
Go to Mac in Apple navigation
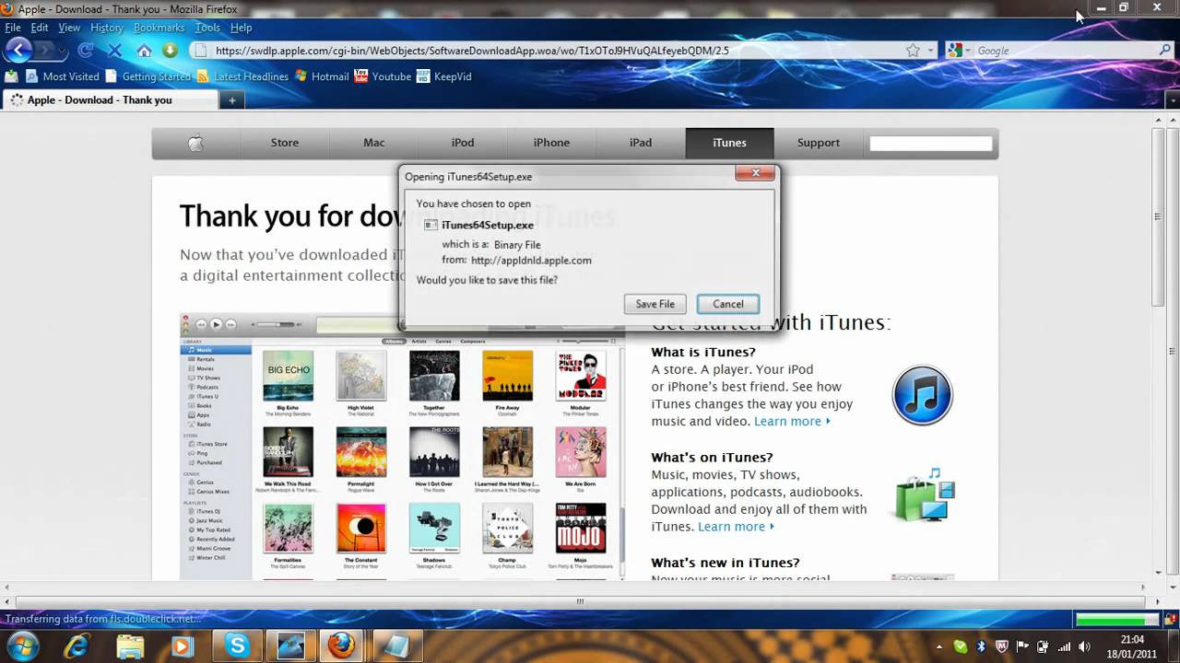click(374, 143)
